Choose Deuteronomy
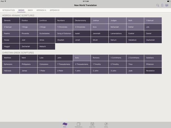 pos(82,20)
